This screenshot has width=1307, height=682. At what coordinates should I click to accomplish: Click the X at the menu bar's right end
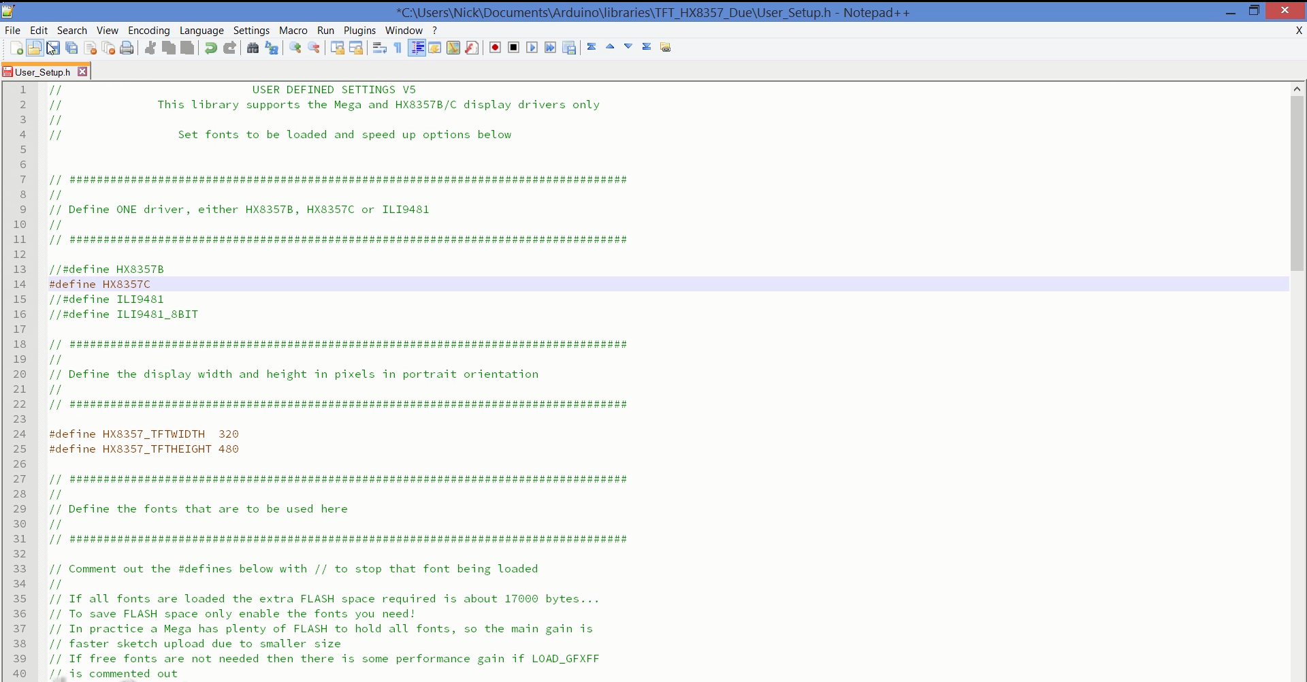(x=1299, y=31)
